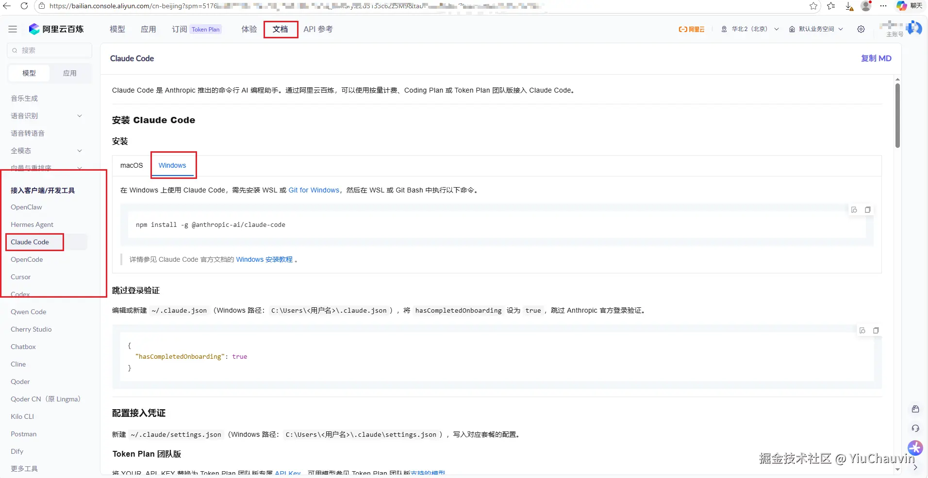Copy the npm install command code block
The width and height of the screenshot is (928, 478).
(868, 210)
